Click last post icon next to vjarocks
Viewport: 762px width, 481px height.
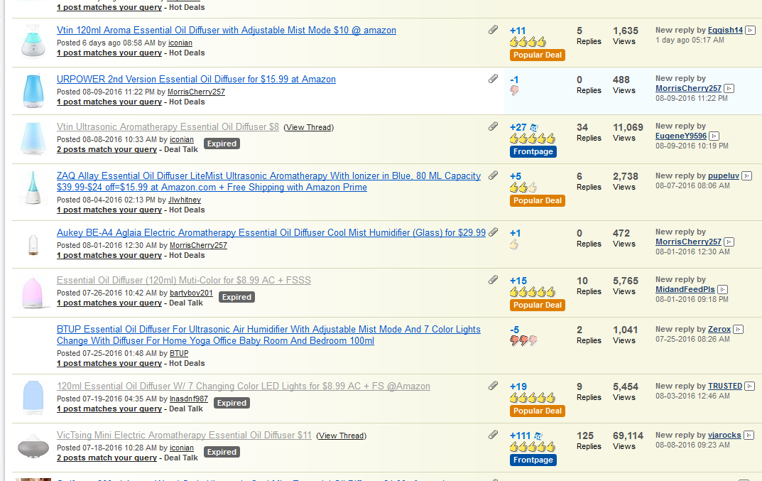coord(749,436)
